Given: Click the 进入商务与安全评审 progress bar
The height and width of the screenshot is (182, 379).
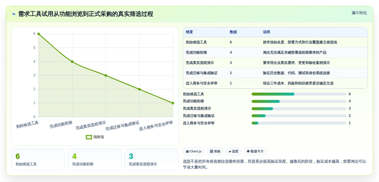Looking at the screenshot, I should click(x=299, y=123).
